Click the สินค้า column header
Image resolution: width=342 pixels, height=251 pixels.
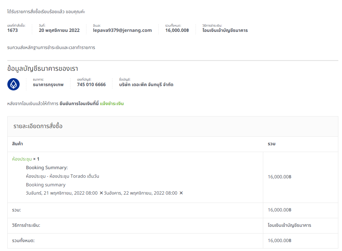[x=17, y=144]
